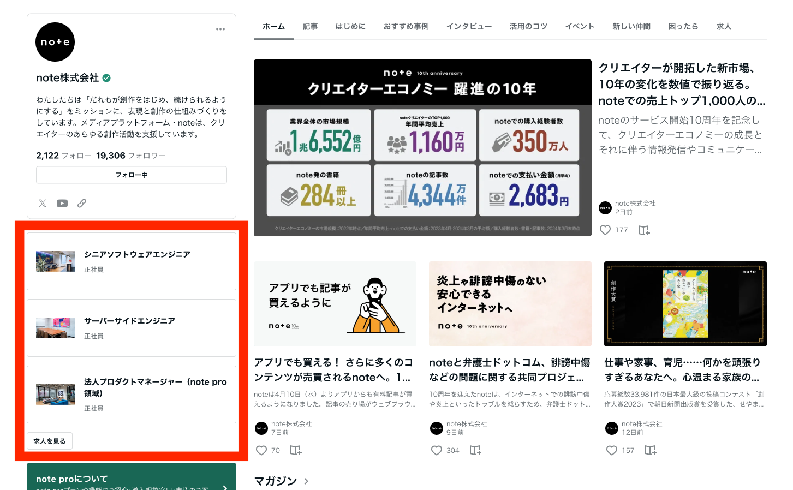Open the アプリでも記事が買えるように thumbnail

(x=335, y=304)
